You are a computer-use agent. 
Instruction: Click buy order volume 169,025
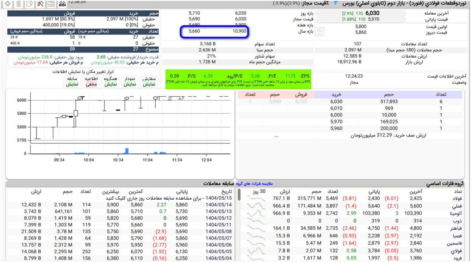(389, 122)
